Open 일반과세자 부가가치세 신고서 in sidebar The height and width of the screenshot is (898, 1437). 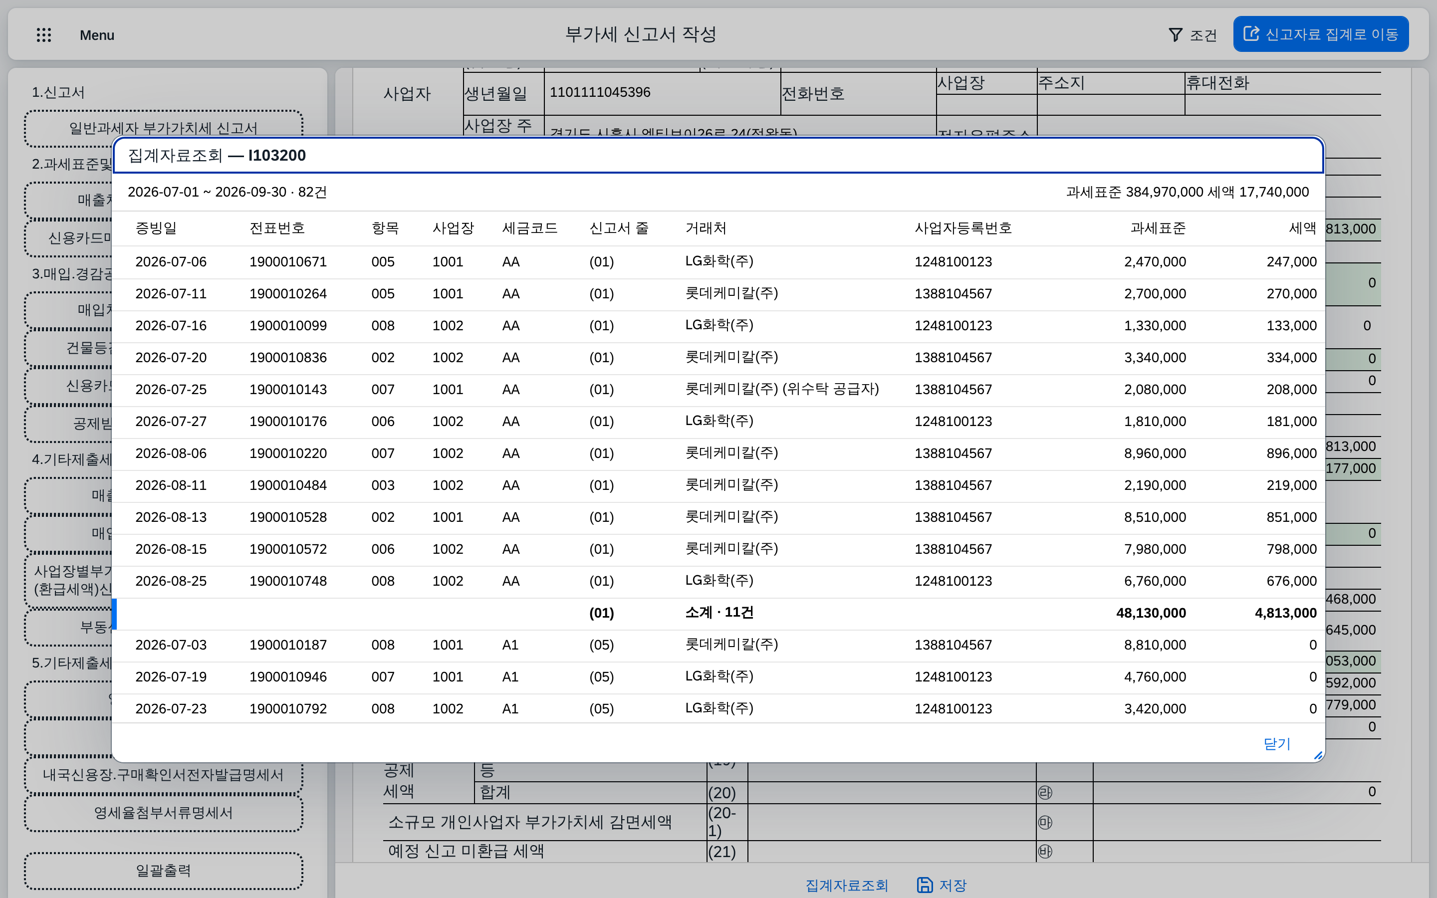click(163, 128)
